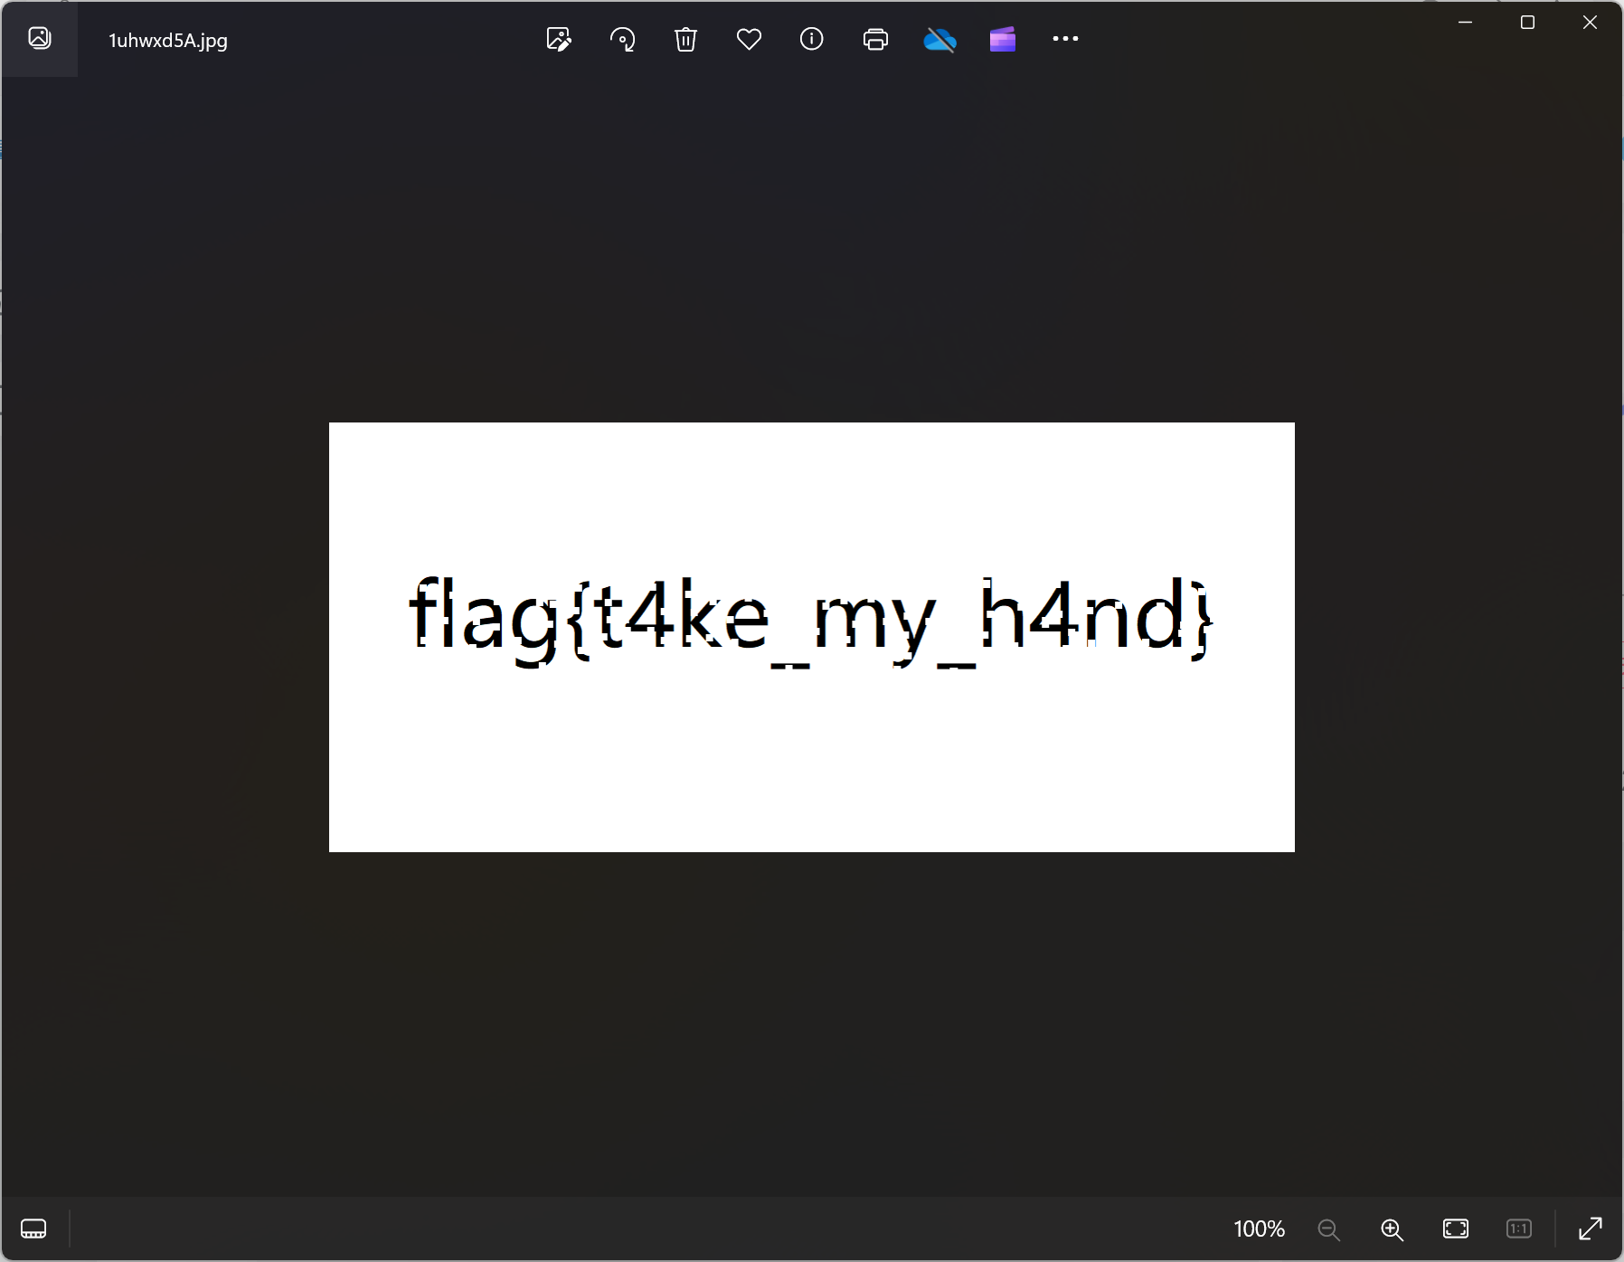Click the 100% zoom level indicator
This screenshot has width=1624, height=1262.
[x=1259, y=1229]
